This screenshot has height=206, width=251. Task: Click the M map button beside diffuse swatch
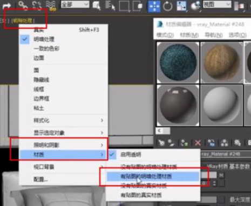point(221,175)
